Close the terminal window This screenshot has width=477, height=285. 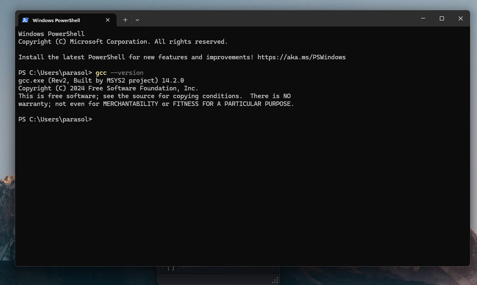tap(461, 18)
